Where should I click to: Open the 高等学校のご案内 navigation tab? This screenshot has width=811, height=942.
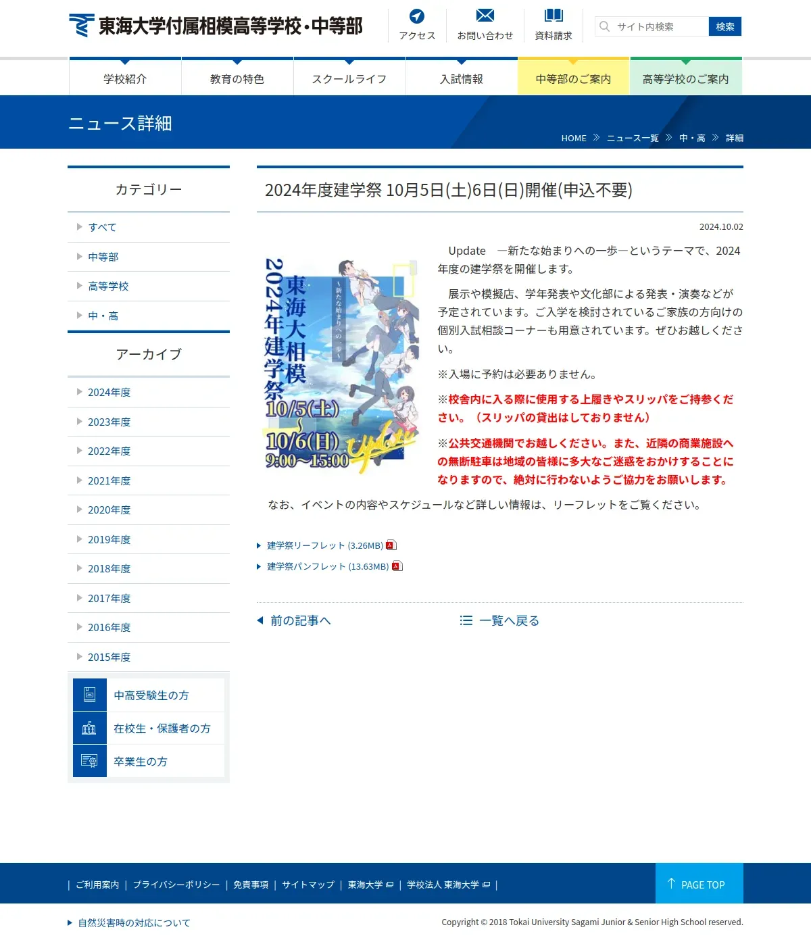click(x=686, y=77)
